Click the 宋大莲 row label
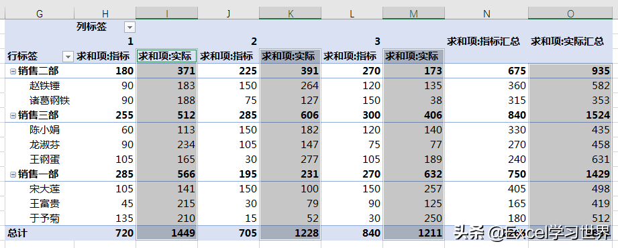Screen dimensions: 618x248 click(x=44, y=189)
